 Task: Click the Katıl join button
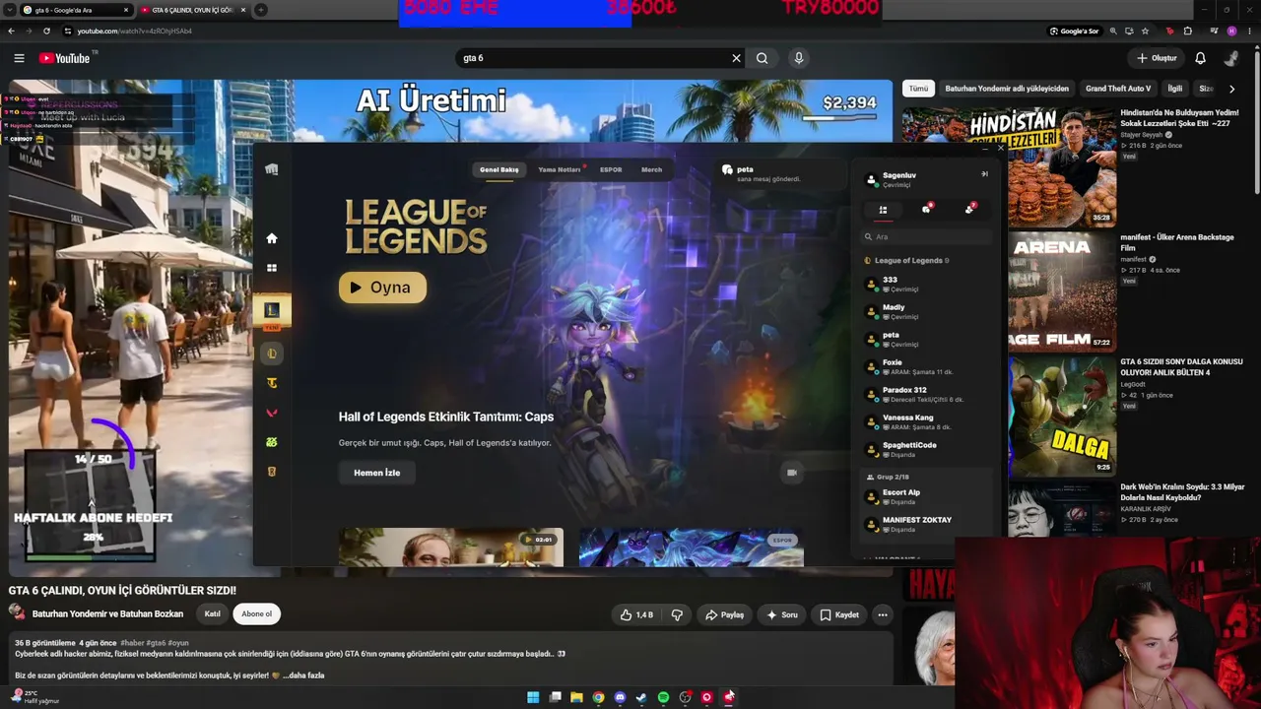(x=212, y=614)
